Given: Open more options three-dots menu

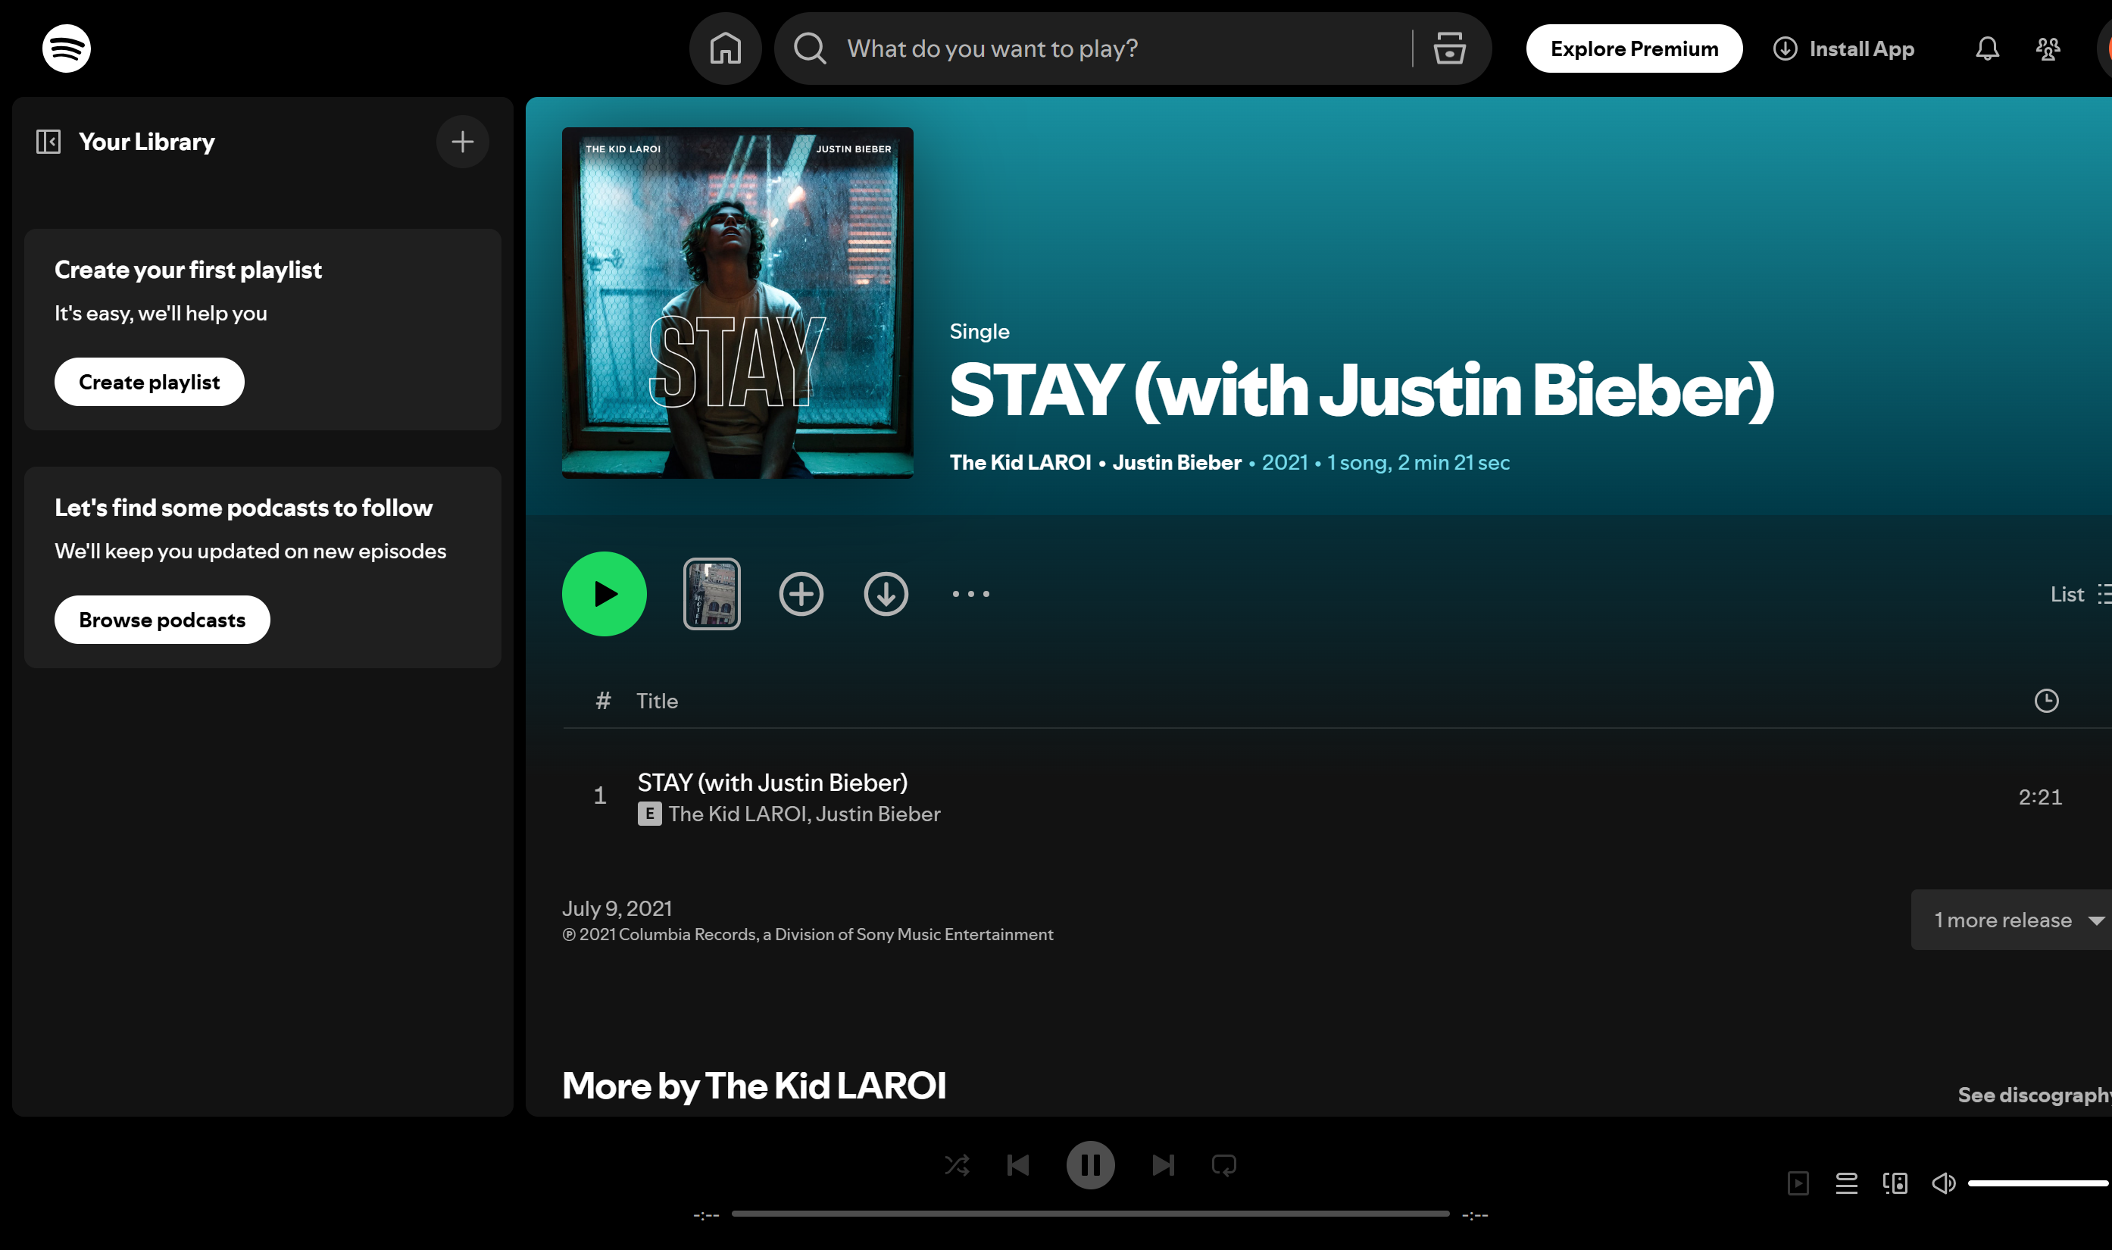Looking at the screenshot, I should (970, 594).
